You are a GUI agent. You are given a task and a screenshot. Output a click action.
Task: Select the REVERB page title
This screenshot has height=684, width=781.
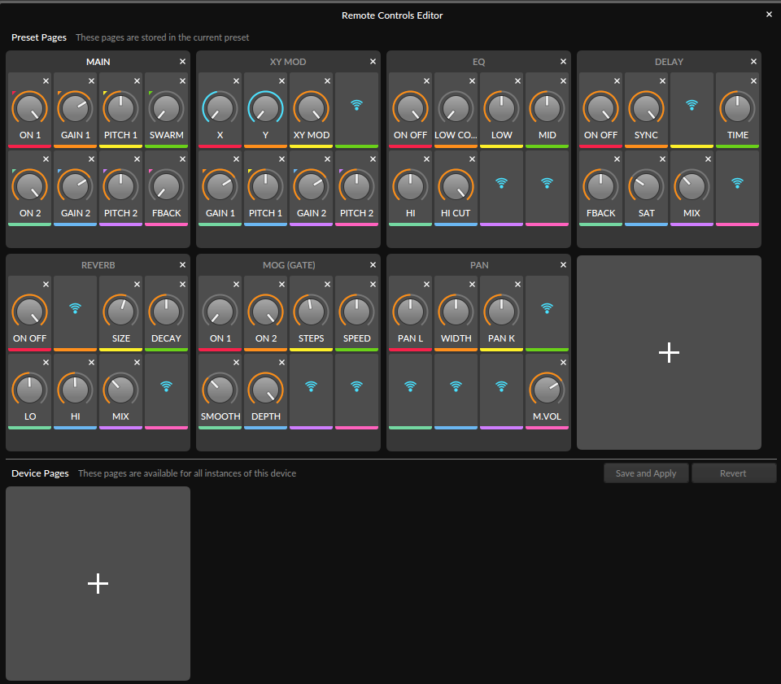click(x=98, y=265)
